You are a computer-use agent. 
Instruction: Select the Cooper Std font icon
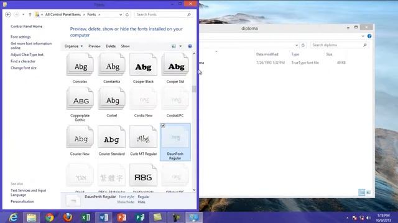pos(175,64)
